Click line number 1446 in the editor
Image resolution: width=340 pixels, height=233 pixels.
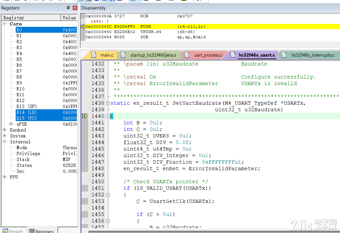click(x=98, y=155)
